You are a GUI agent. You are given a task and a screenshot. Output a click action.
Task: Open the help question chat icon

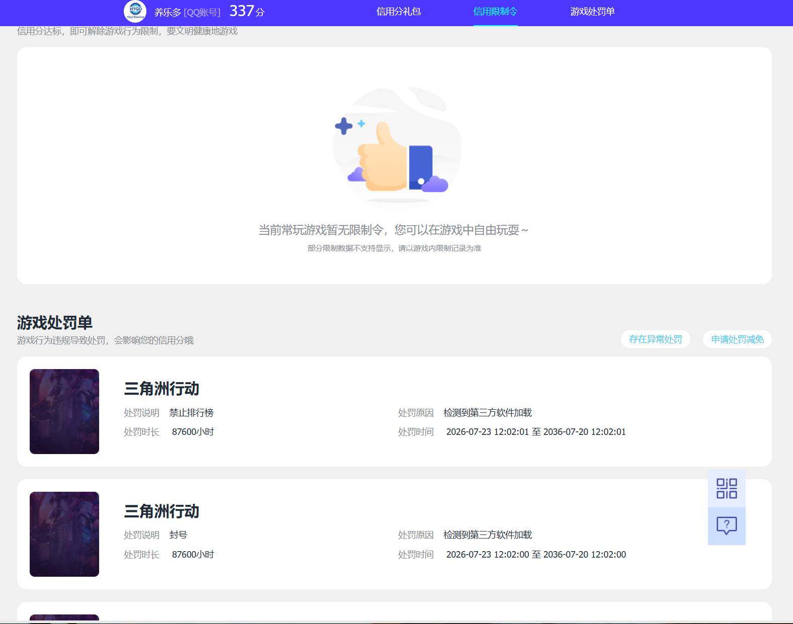click(x=727, y=526)
